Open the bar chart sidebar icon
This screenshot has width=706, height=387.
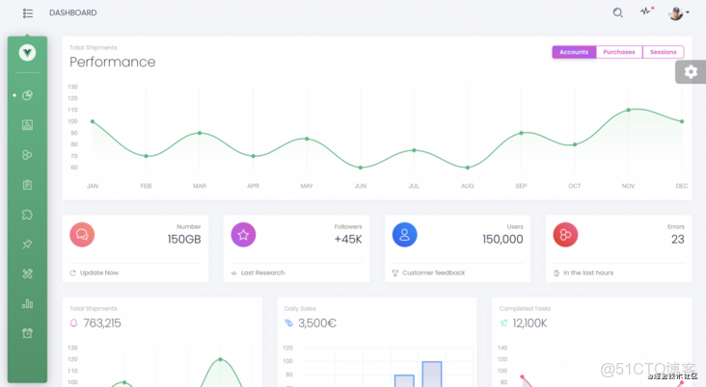pyautogui.click(x=27, y=303)
